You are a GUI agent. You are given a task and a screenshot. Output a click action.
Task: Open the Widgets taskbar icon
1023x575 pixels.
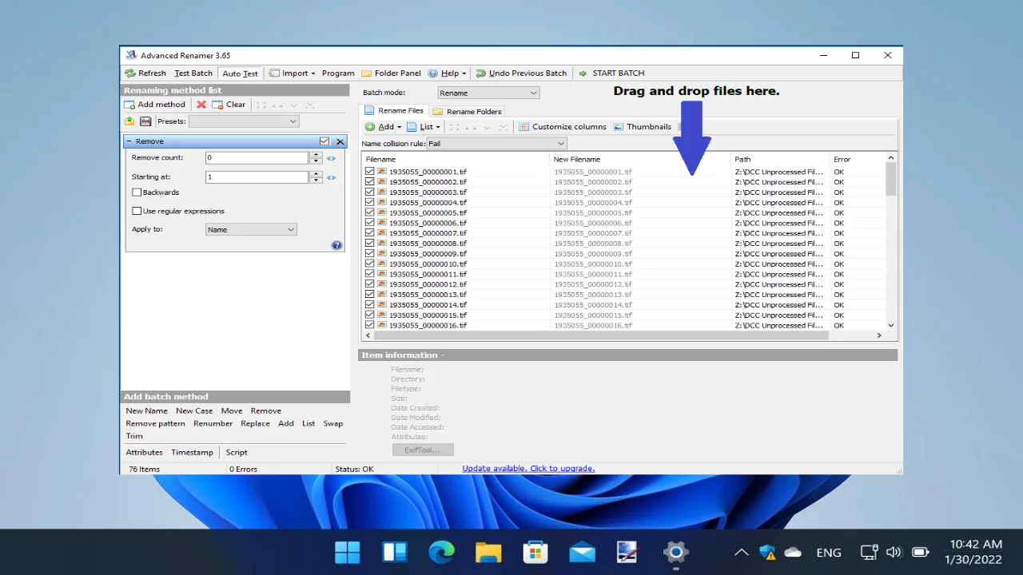click(x=395, y=552)
